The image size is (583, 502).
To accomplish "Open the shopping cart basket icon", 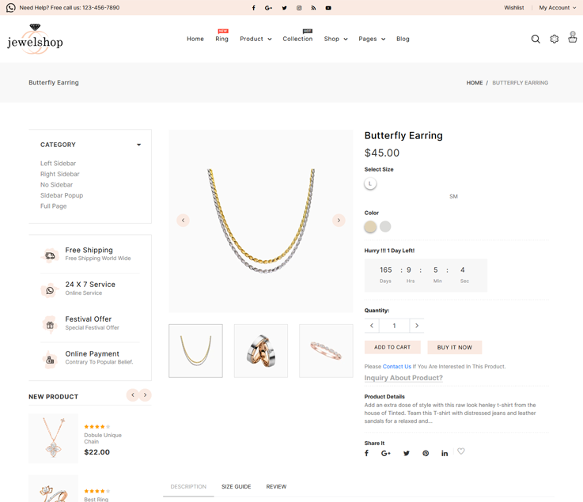I will [573, 38].
